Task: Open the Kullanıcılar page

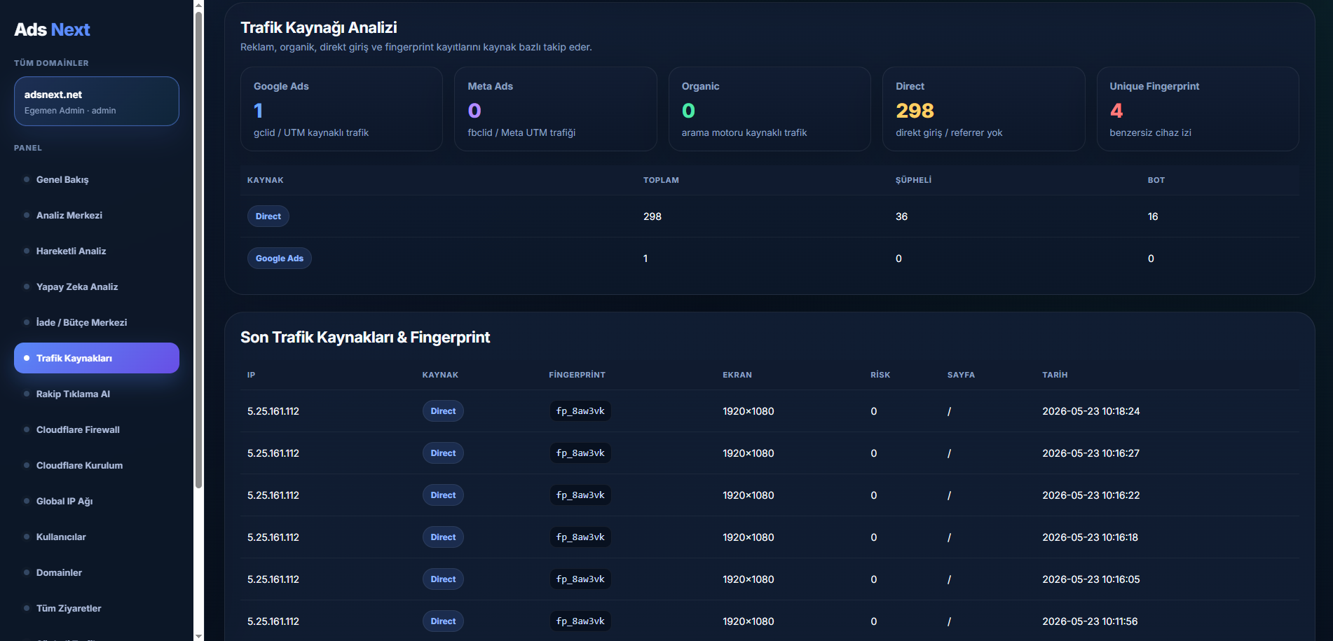Action: click(x=97, y=537)
